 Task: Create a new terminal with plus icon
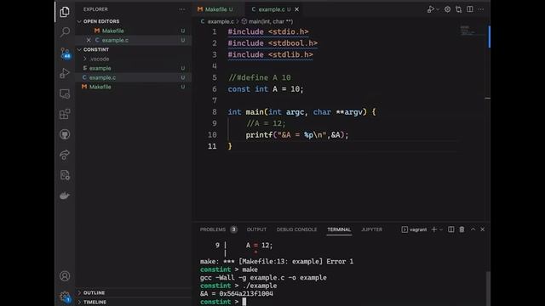click(x=433, y=229)
